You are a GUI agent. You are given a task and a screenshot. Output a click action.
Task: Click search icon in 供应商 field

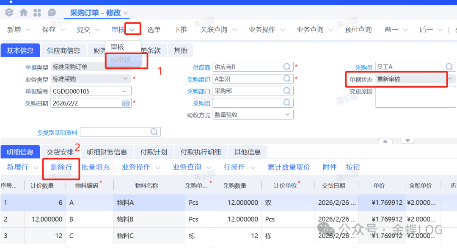[287, 67]
